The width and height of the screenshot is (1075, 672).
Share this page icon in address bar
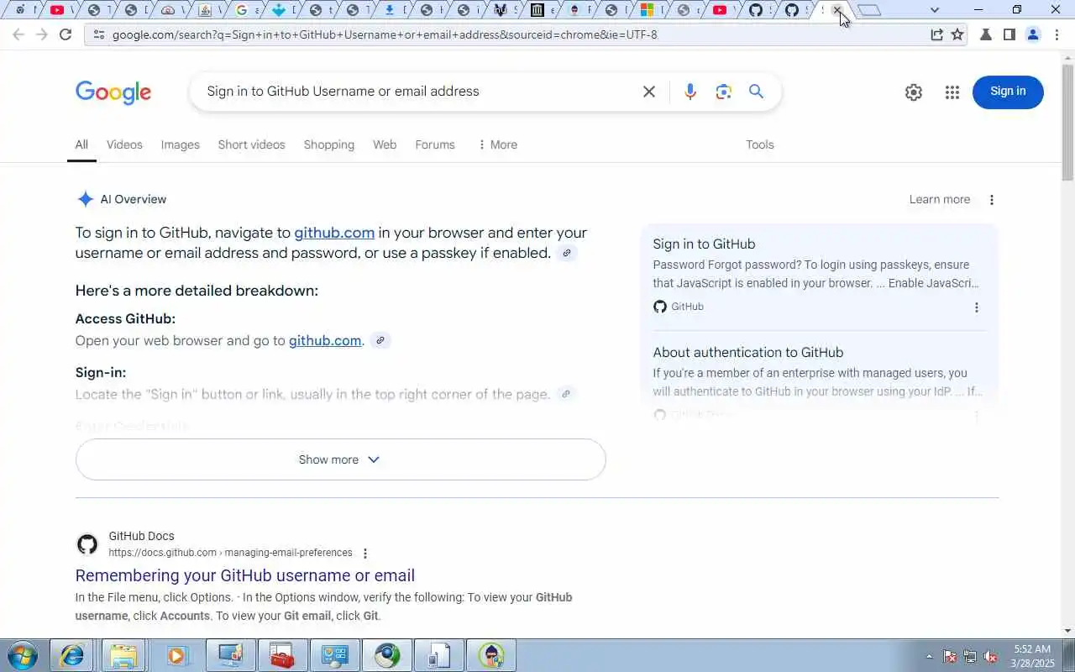(x=936, y=34)
